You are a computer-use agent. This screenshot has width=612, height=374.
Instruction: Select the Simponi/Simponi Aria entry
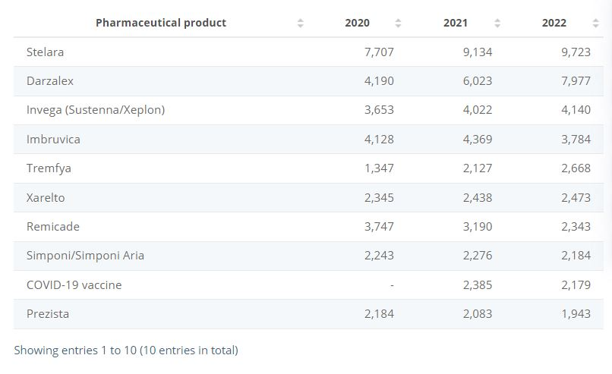pyautogui.click(x=85, y=256)
